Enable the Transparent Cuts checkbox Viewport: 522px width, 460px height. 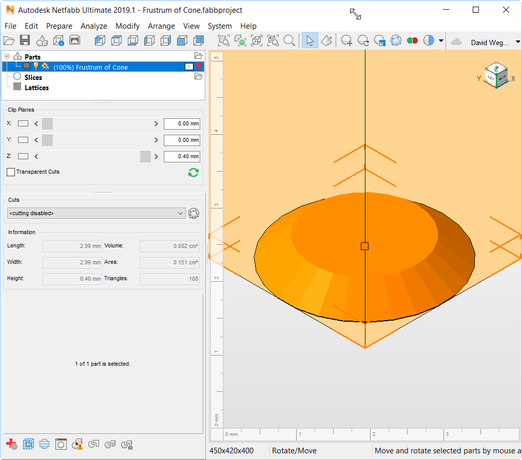(11, 172)
